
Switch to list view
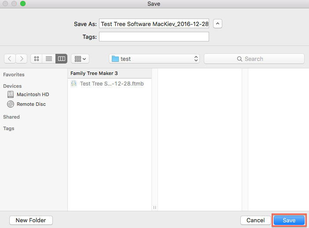(49, 59)
